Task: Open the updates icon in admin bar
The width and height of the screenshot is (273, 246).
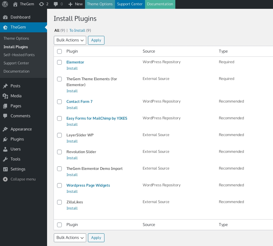Action: pyautogui.click(x=41, y=4)
